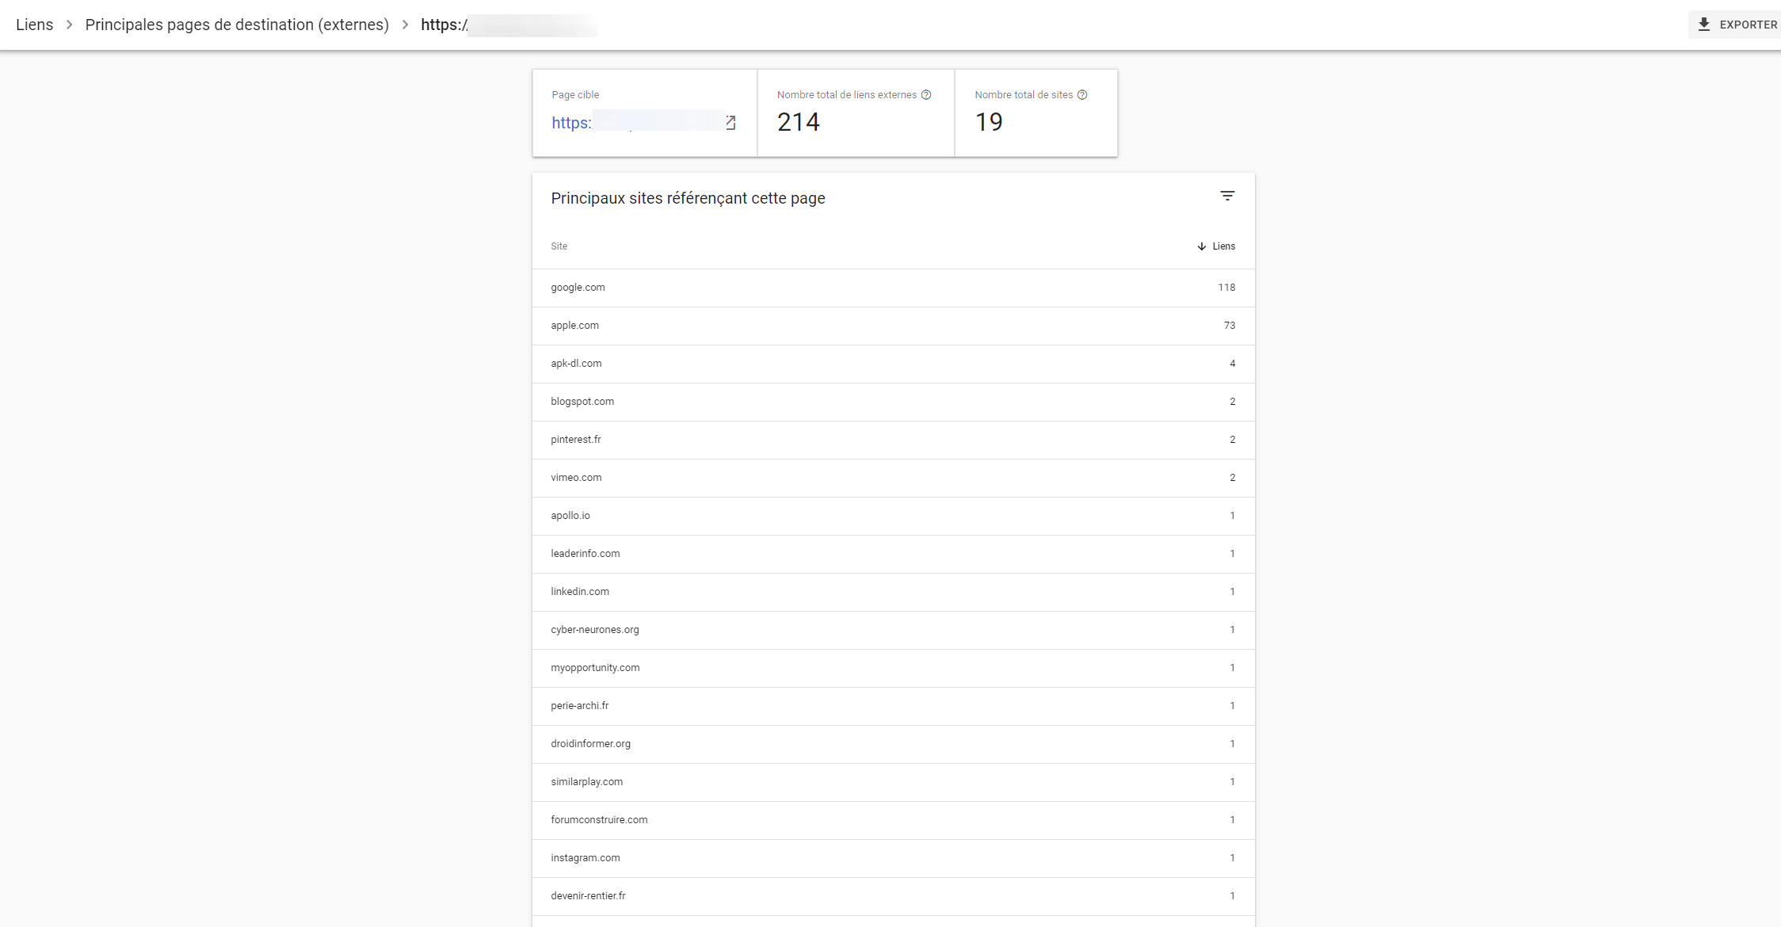The height and width of the screenshot is (927, 1781).
Task: Open the google.com row
Action: click(x=894, y=288)
